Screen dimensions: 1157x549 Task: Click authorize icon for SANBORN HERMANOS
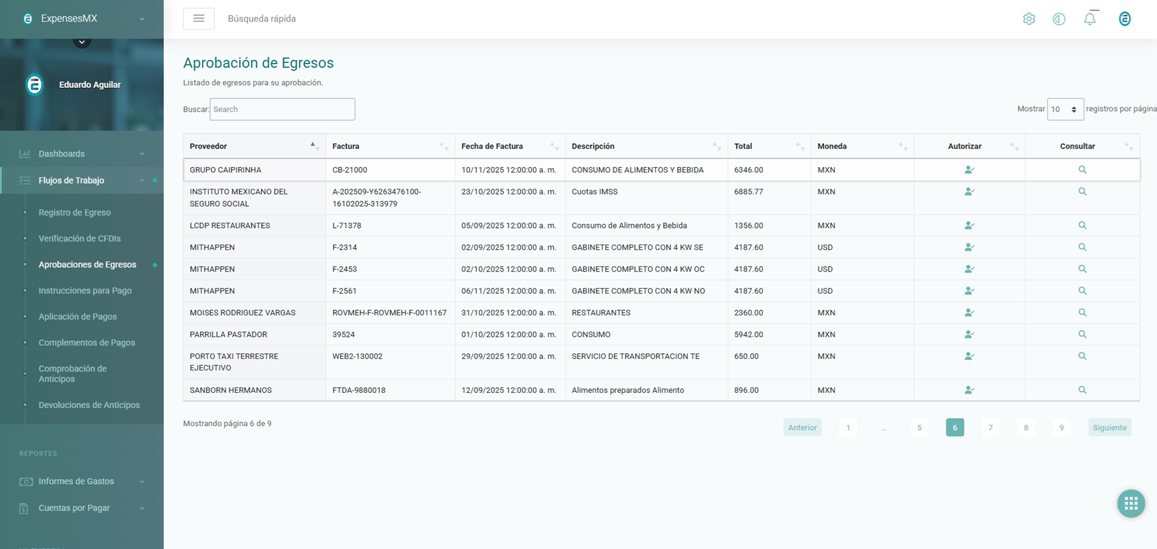coord(969,390)
